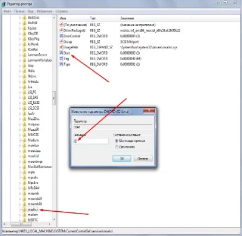Select the Десятичная (decimal) radio button
Screen dimensions: 242x236
pyautogui.click(x=116, y=147)
